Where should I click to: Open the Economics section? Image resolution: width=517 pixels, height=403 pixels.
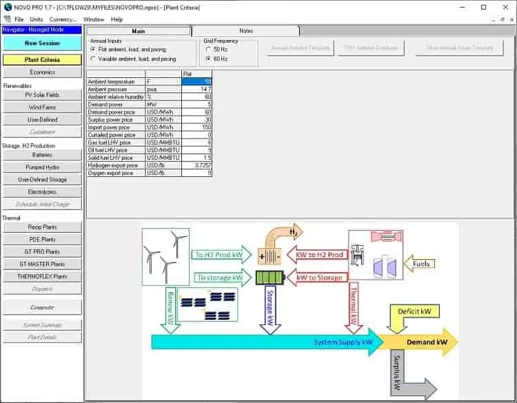42,72
